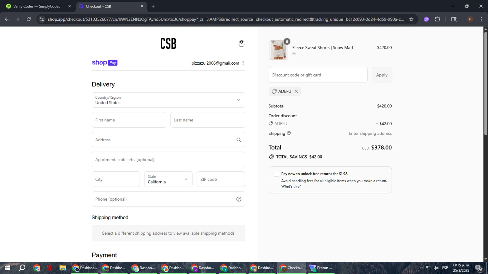Open the notifications center icon
Screen dimensions: 488x274
(x=479, y=268)
